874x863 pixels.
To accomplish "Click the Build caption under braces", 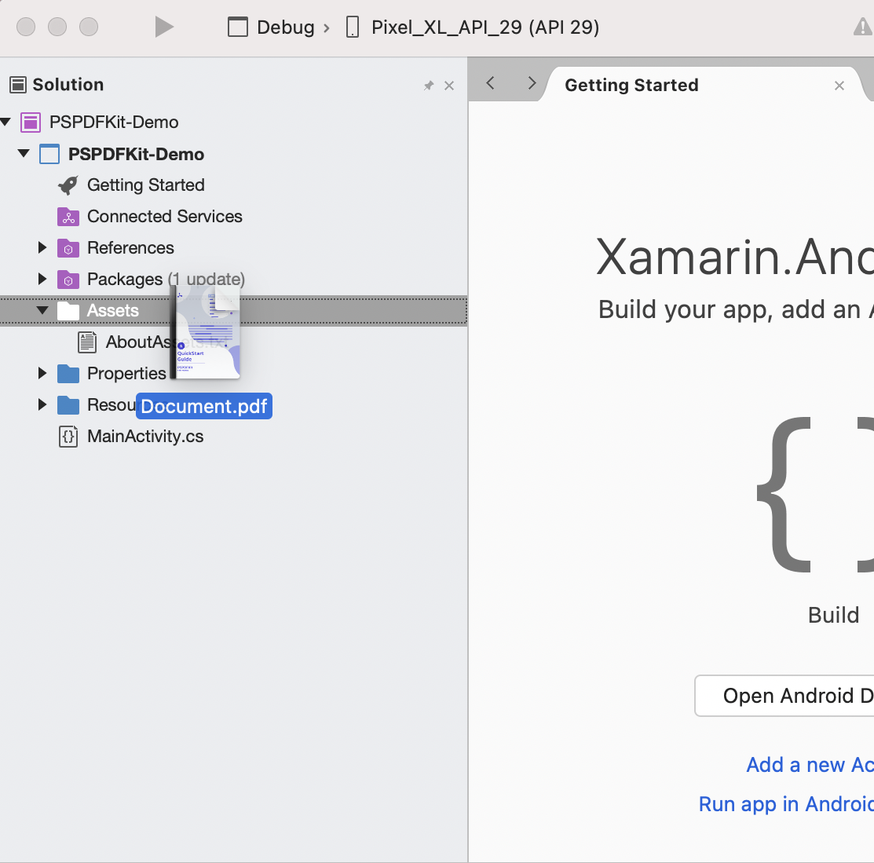I will click(x=833, y=616).
